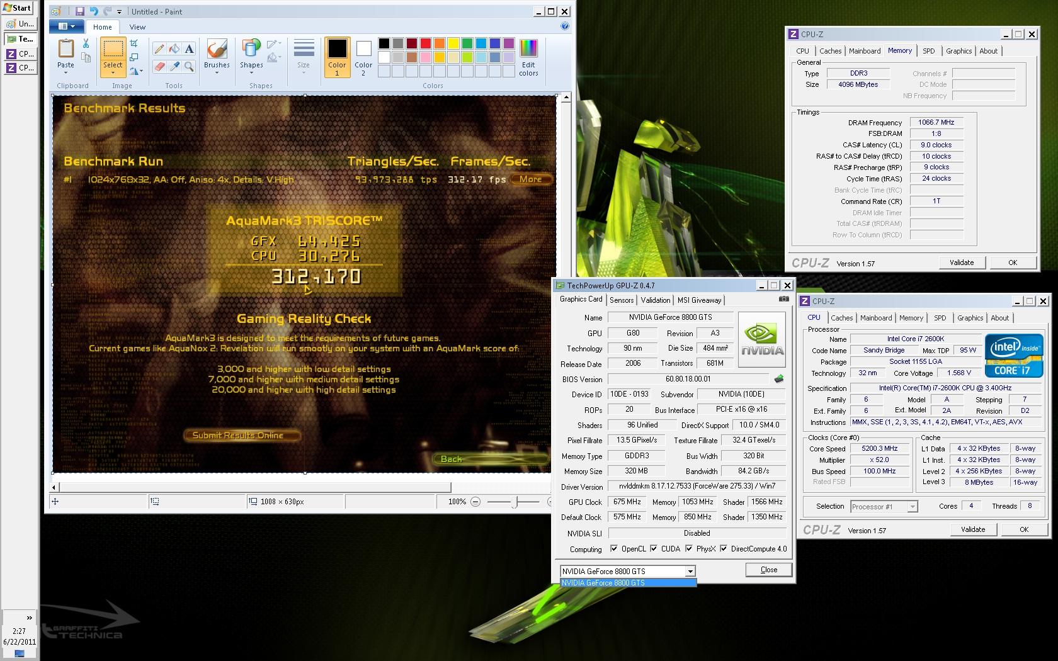Click the Graphics tab in the CPU-Z processor window
The image size is (1058, 661).
pos(970,318)
